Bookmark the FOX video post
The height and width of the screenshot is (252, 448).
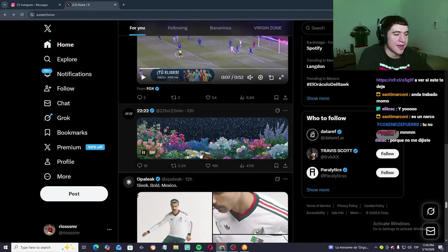pos(276,98)
